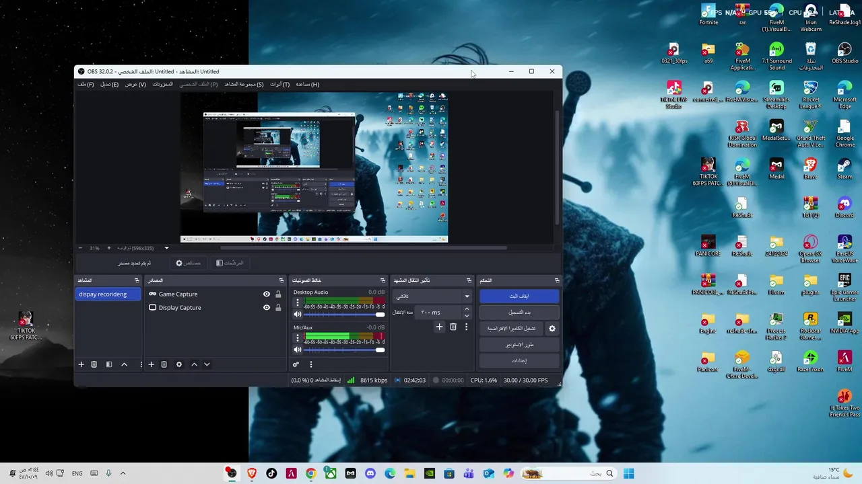Screen dimensions: 862x484
Task: Open scene filters icon in Scenes panel toolbar
Action: click(109, 364)
